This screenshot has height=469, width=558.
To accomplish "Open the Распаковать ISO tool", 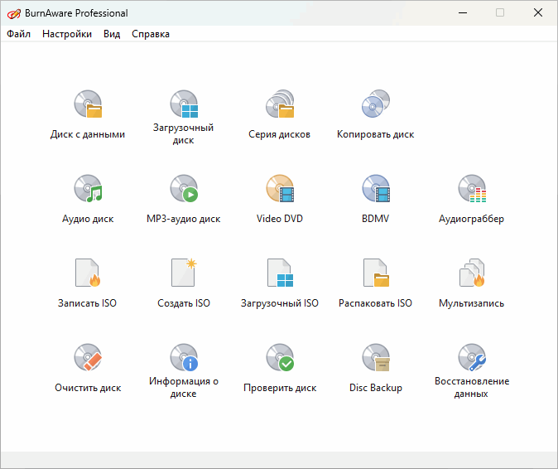I will (375, 273).
